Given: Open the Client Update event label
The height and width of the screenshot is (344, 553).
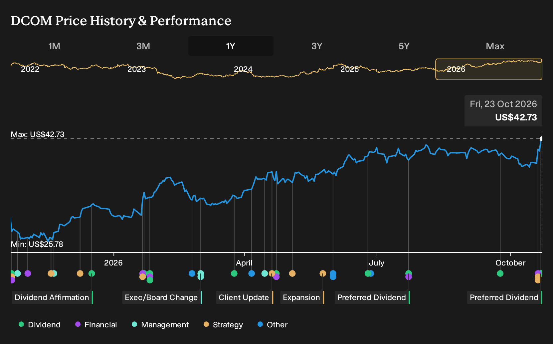Looking at the screenshot, I should tap(245, 297).
